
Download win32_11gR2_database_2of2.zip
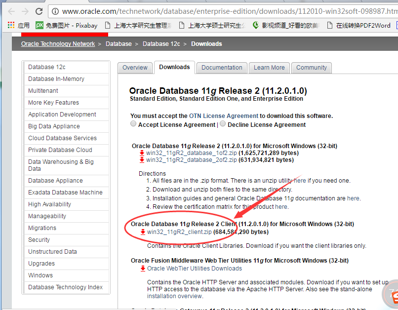192,160
